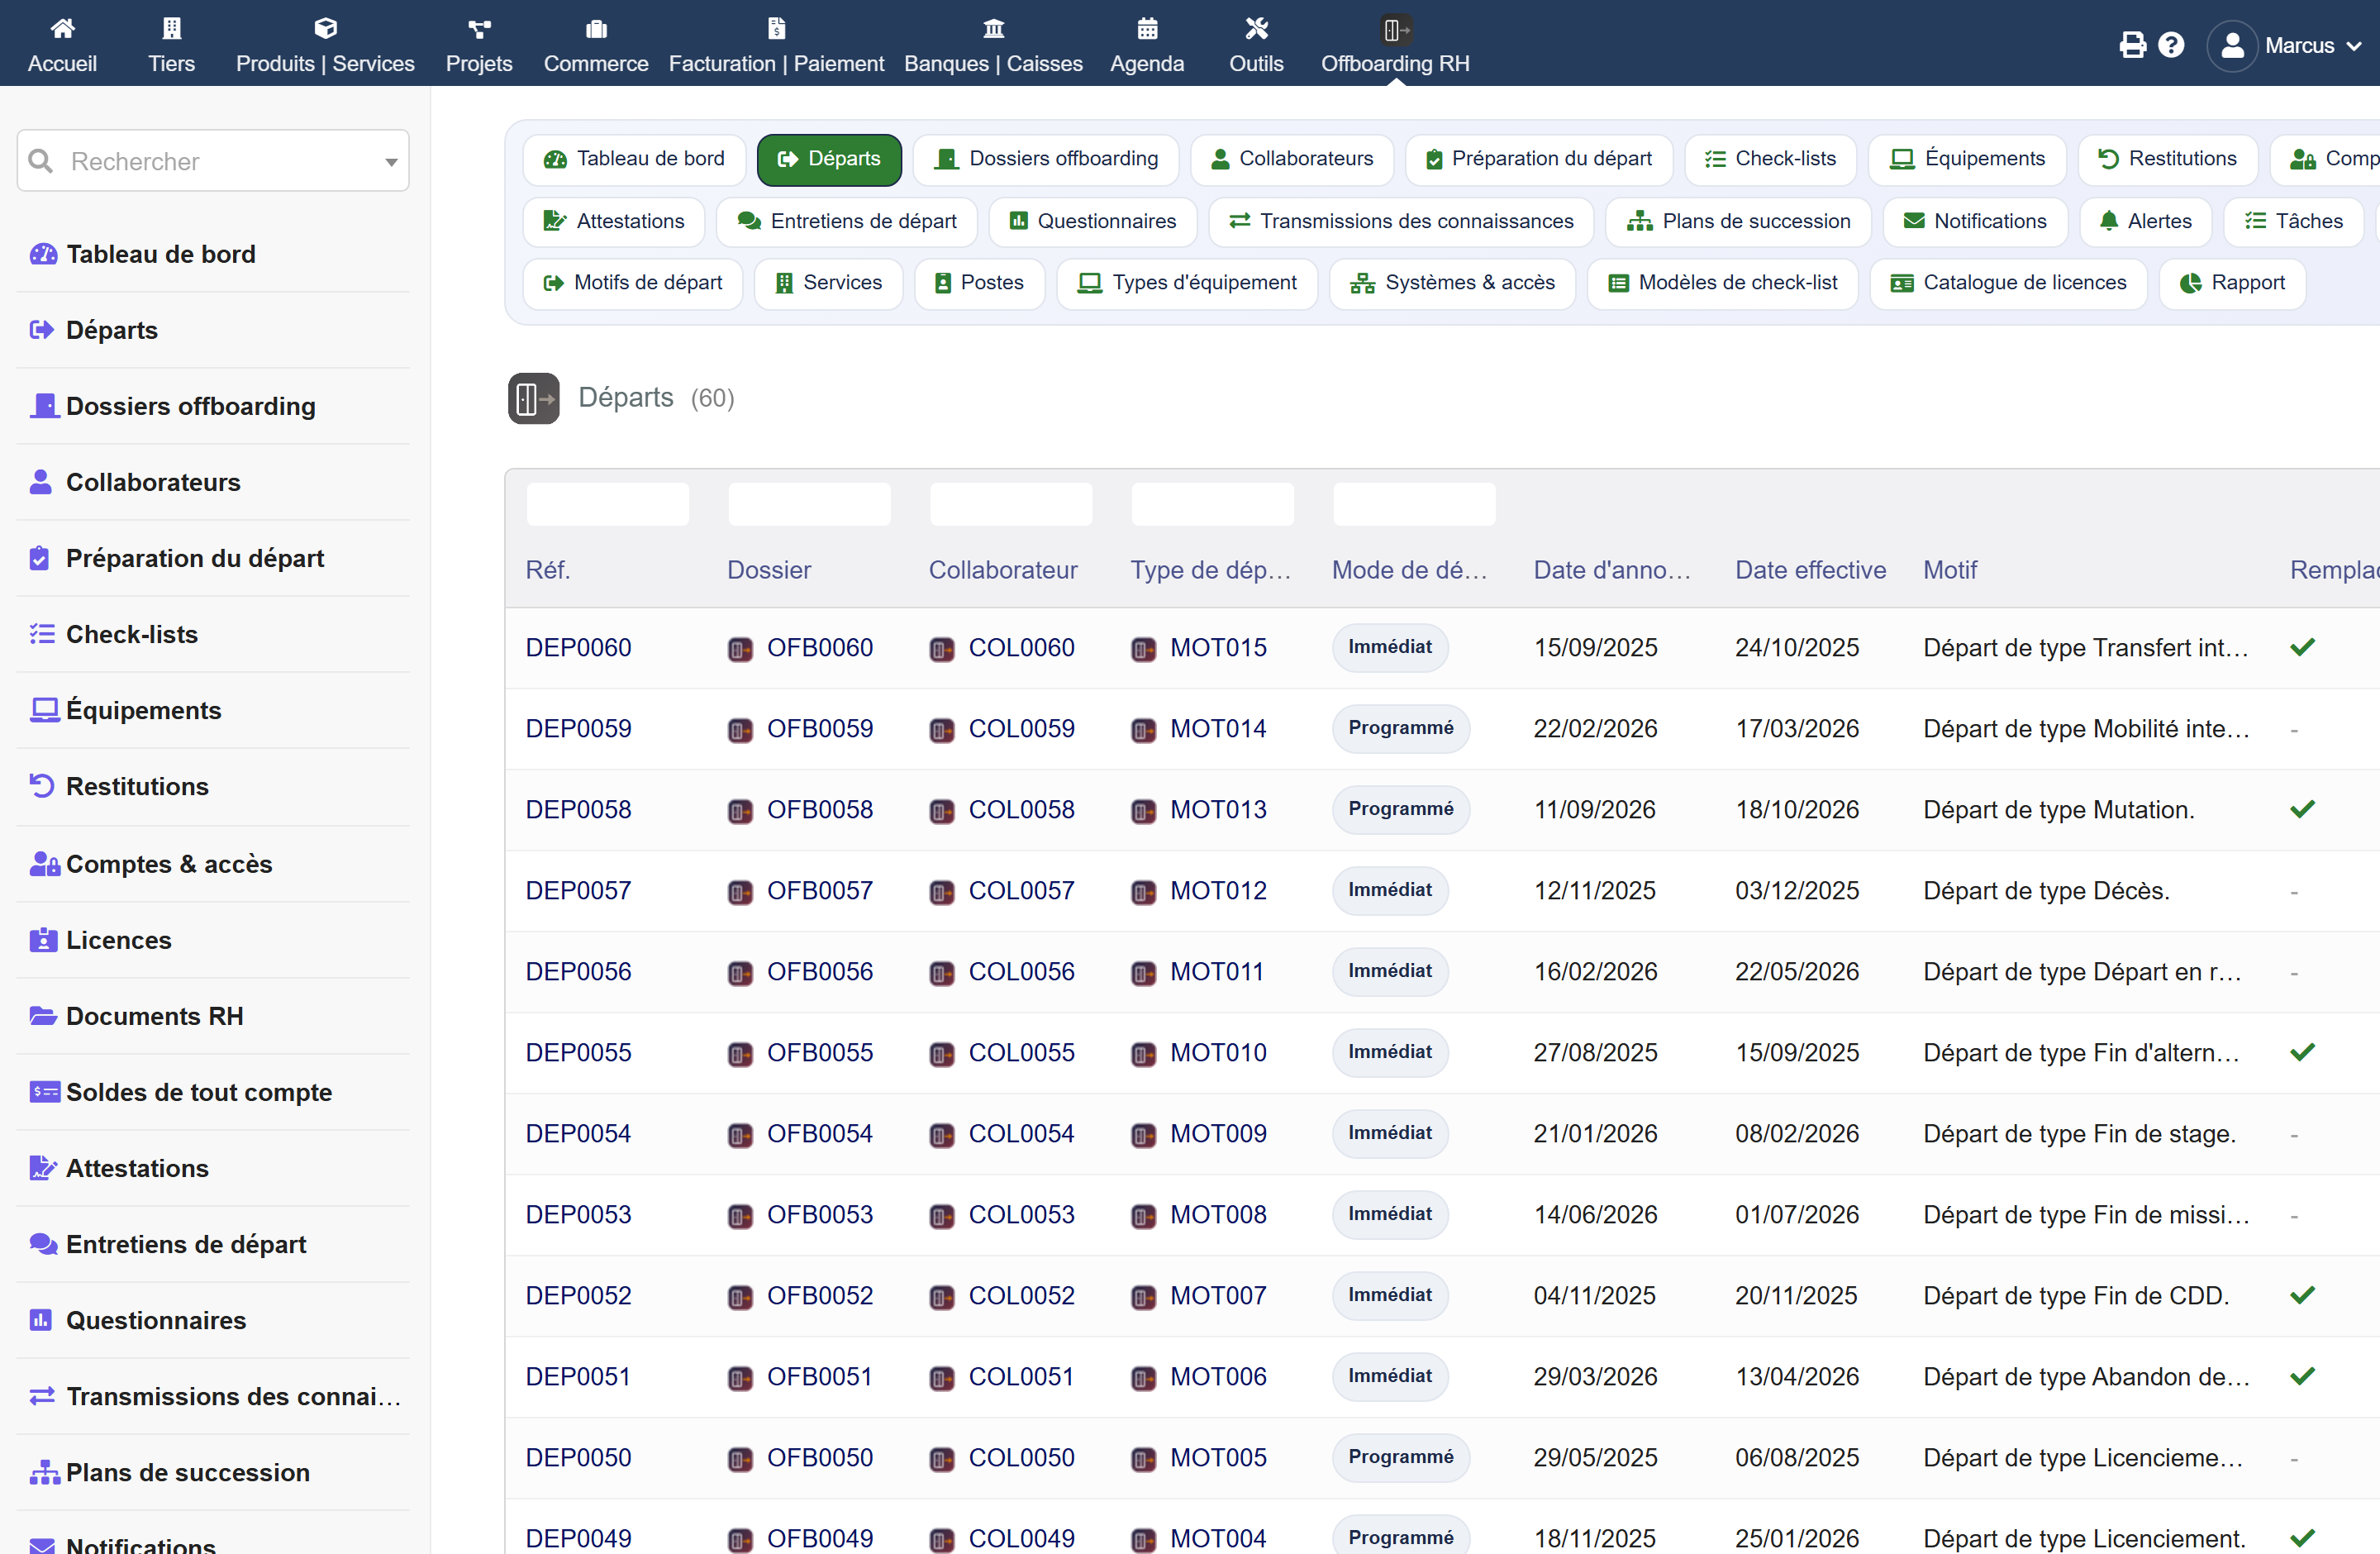Click the Accueil home icon
Viewport: 2380px width, 1554px height.
tap(62, 28)
